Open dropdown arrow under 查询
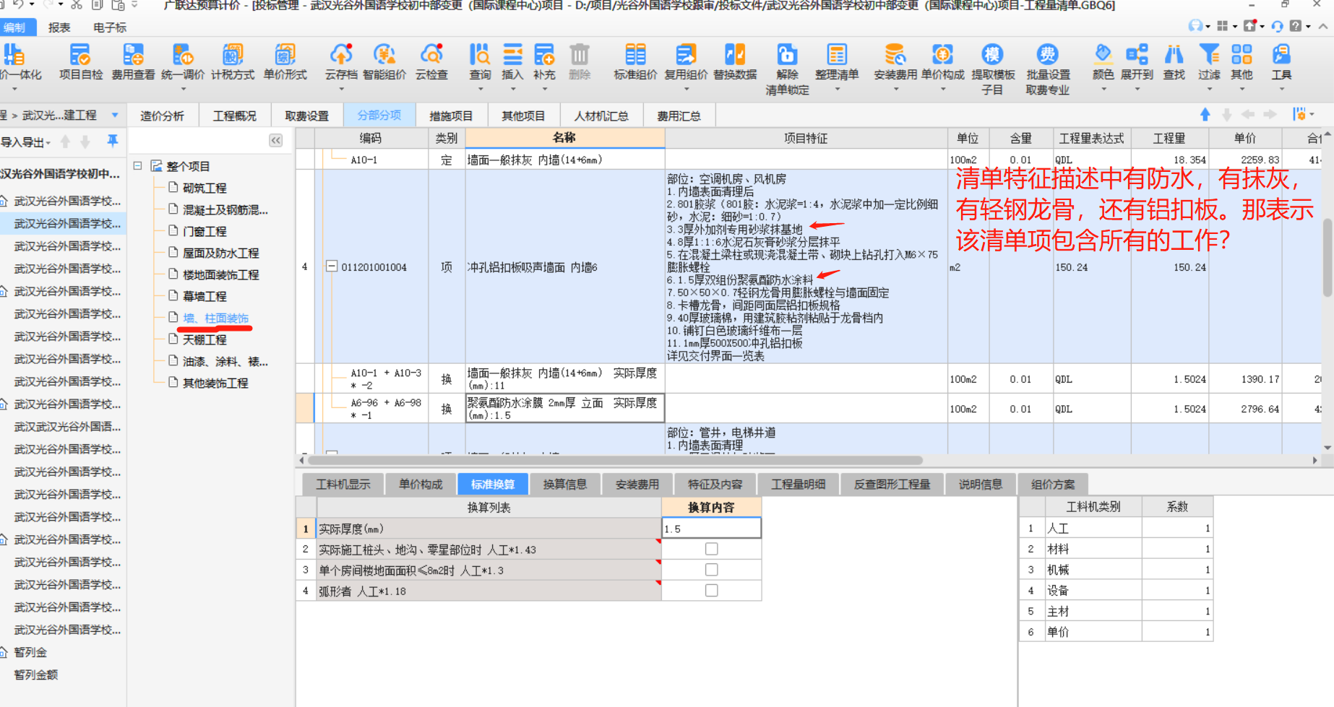Image resolution: width=1334 pixels, height=707 pixels. coord(480,90)
